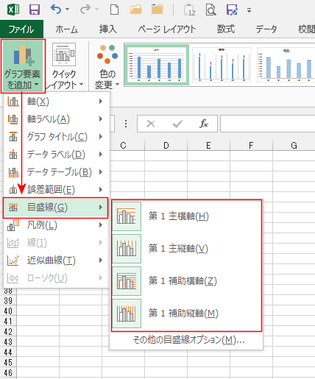The image size is (315, 379).
Task: Expand the Quick Access Toolbar customize arrow
Action: click(249, 10)
